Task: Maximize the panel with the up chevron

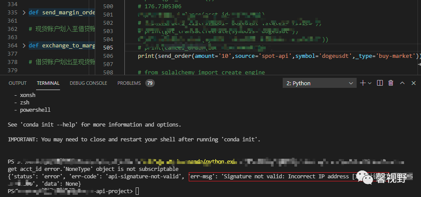Action: click(402, 83)
